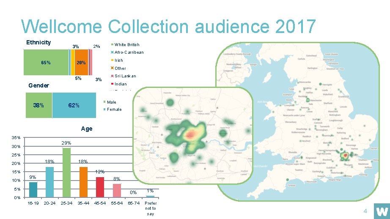Click the '25-34' axis label
This screenshot has height=219, width=390.
pos(66,203)
